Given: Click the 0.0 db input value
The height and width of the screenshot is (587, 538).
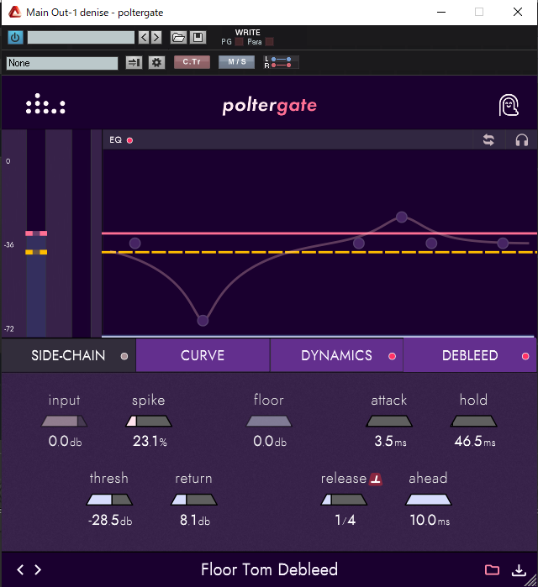Looking at the screenshot, I should 65,442.
